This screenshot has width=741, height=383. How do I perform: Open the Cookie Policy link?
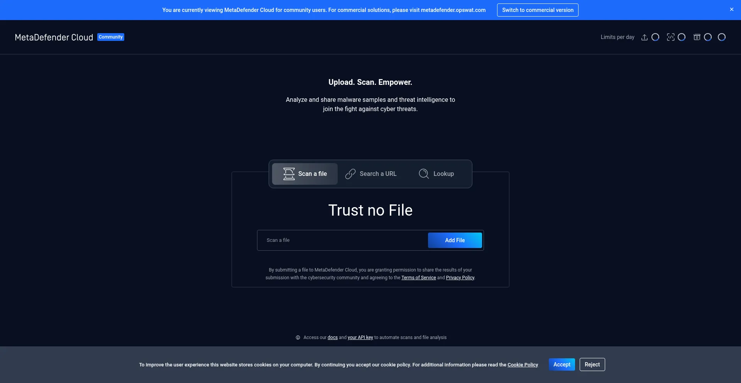point(523,365)
